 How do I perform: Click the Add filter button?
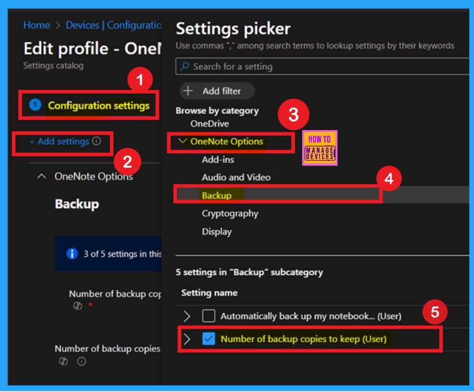click(x=217, y=91)
